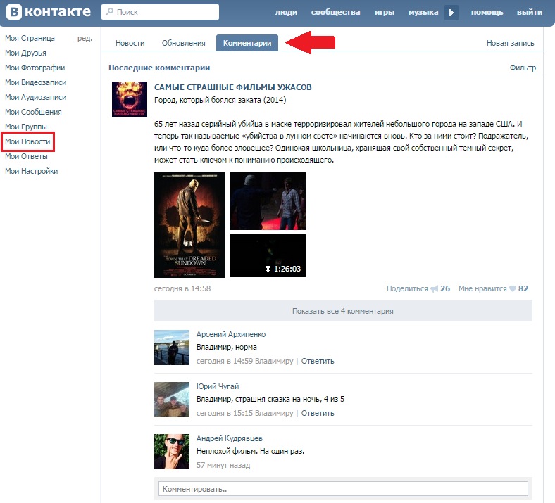Go to Моя Страница
This screenshot has width=555, height=503.
[x=30, y=38]
